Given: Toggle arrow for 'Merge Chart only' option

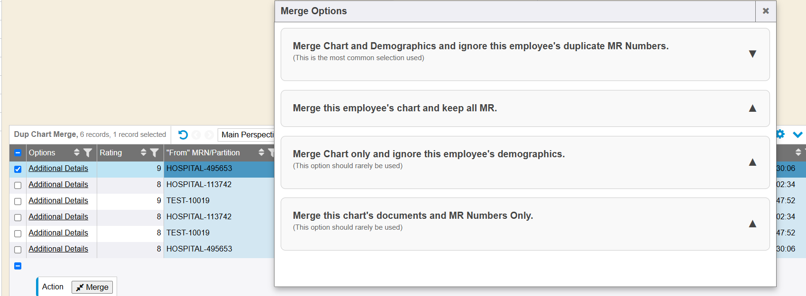Looking at the screenshot, I should pyautogui.click(x=752, y=162).
